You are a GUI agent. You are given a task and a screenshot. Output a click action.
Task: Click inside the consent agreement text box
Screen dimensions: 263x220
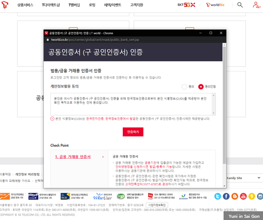pyautogui.click(x=133, y=104)
